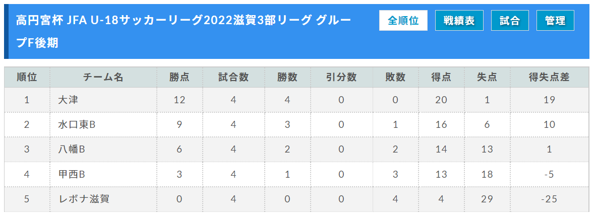The width and height of the screenshot is (595, 219).
Task: Click the league title heading
Action: pyautogui.click(x=183, y=31)
